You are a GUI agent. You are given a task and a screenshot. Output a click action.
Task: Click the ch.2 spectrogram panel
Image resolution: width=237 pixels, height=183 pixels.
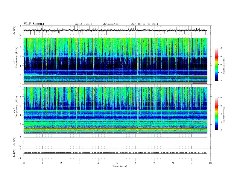(x=115, y=111)
